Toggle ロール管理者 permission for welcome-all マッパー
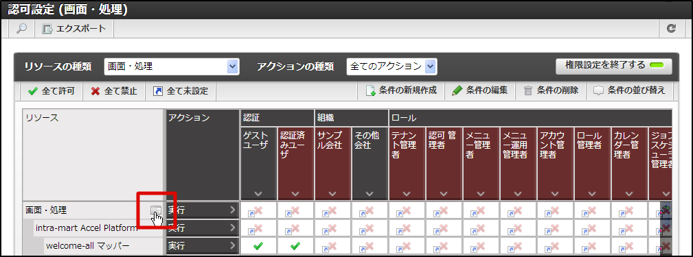 [593, 245]
